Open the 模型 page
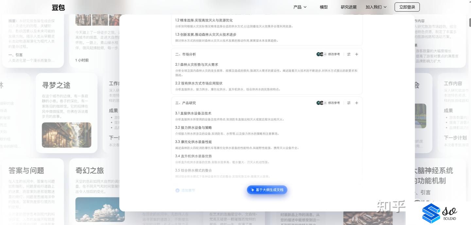Viewport: 471px width, 225px height. tap(324, 7)
